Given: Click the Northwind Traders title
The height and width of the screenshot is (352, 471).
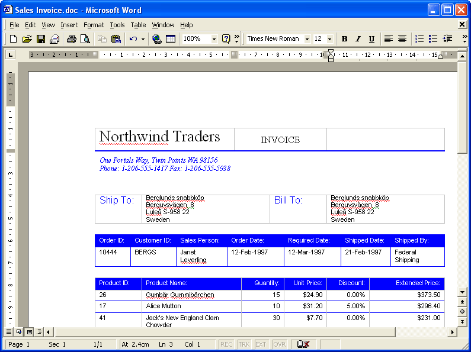Looking at the screenshot, I should (159, 137).
